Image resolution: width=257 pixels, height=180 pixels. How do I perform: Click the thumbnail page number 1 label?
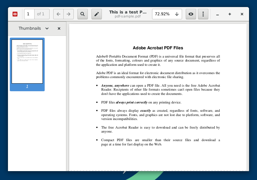coord(27,86)
